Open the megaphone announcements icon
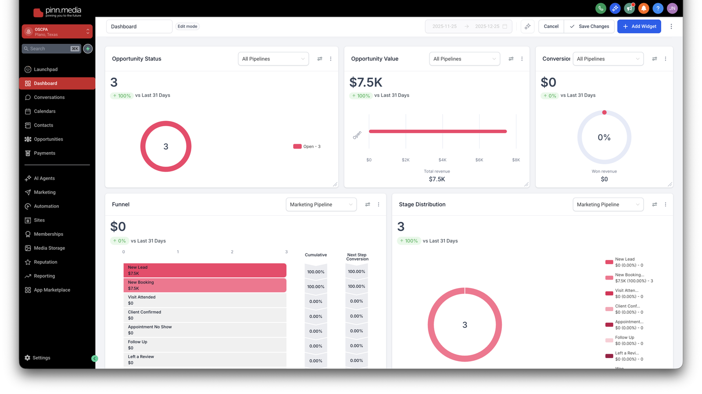This screenshot has width=702, height=394. pos(629,8)
